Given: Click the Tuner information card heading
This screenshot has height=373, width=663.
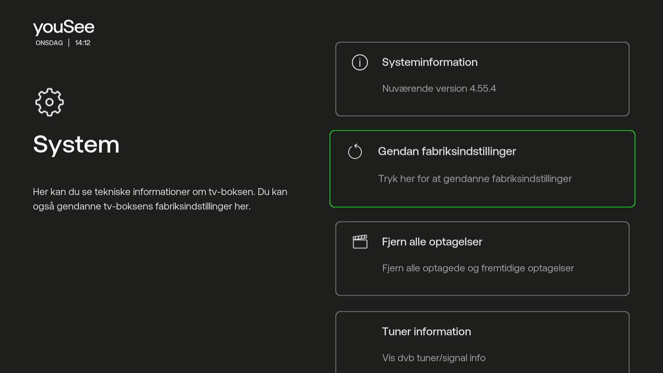Looking at the screenshot, I should (x=426, y=332).
